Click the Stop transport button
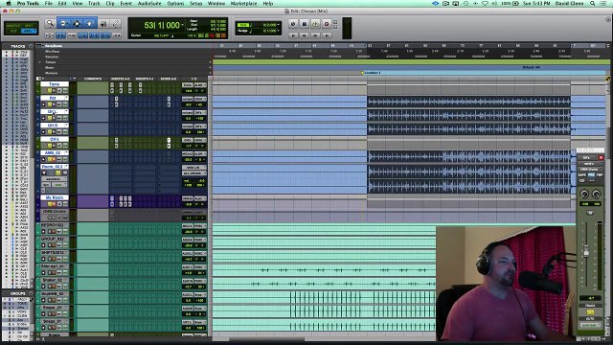Viewport: 613px width, 345px height. pos(305,24)
